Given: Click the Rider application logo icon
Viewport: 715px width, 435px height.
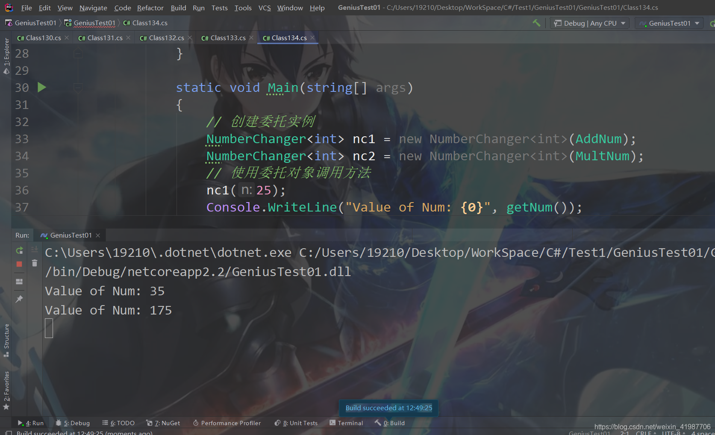Looking at the screenshot, I should pyautogui.click(x=9, y=8).
